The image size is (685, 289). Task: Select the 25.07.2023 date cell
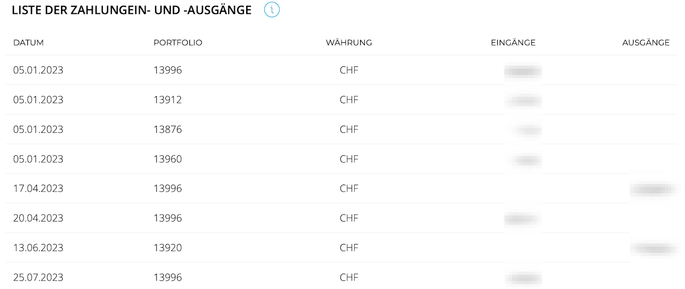tap(38, 277)
